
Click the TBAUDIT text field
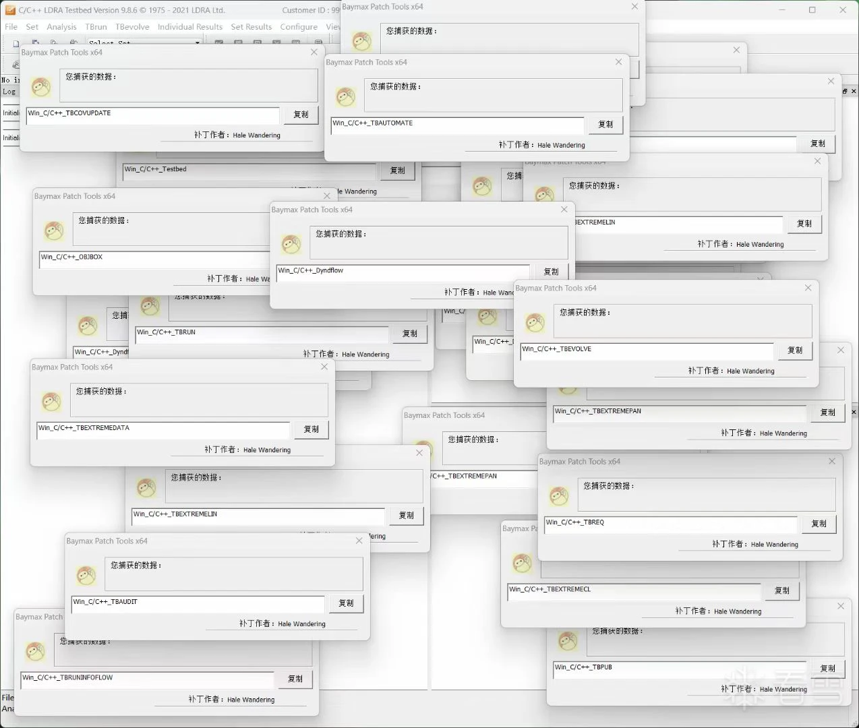[198, 604]
